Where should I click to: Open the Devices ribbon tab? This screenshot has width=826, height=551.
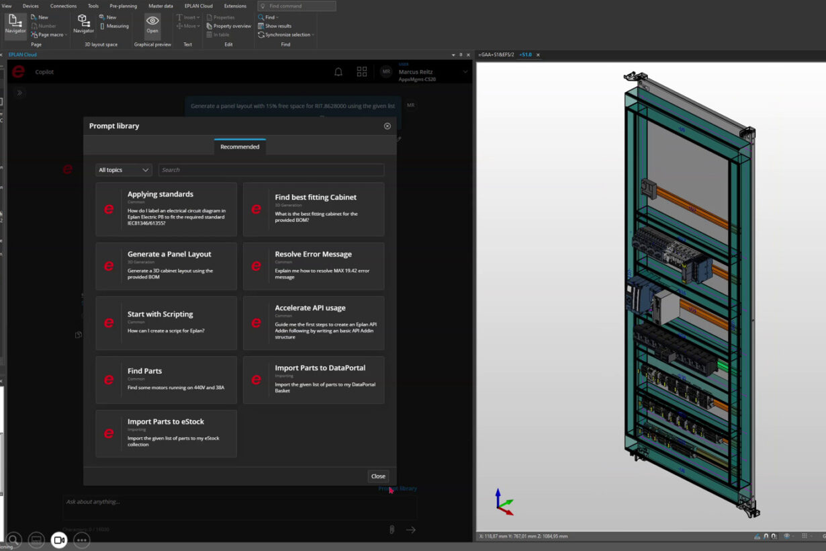click(31, 6)
